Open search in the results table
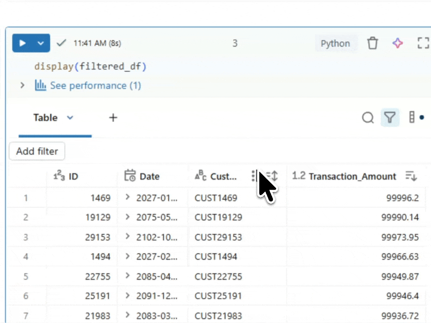This screenshot has height=323, width=431. point(368,118)
